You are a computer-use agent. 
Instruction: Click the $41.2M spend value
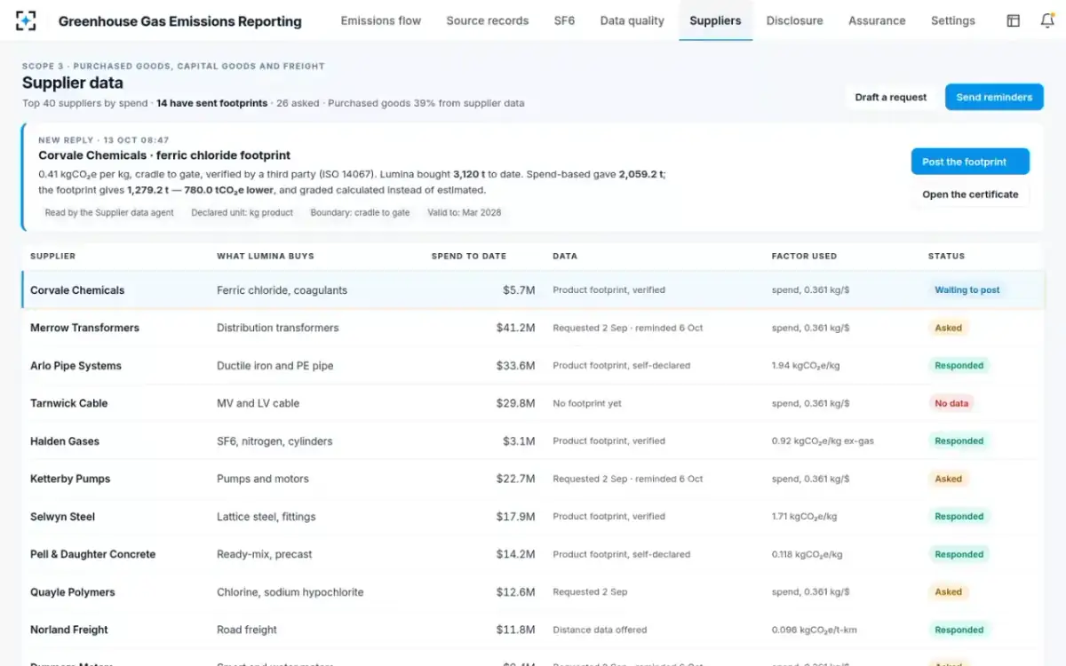(516, 328)
